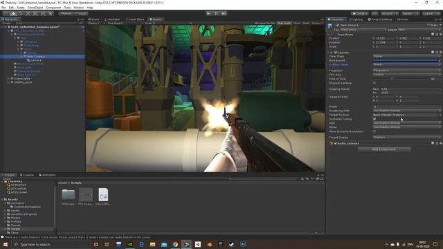Screen dimensions: 443x249
Task: Toggle the Camera component enabled checkbox
Action: (x=335, y=53)
